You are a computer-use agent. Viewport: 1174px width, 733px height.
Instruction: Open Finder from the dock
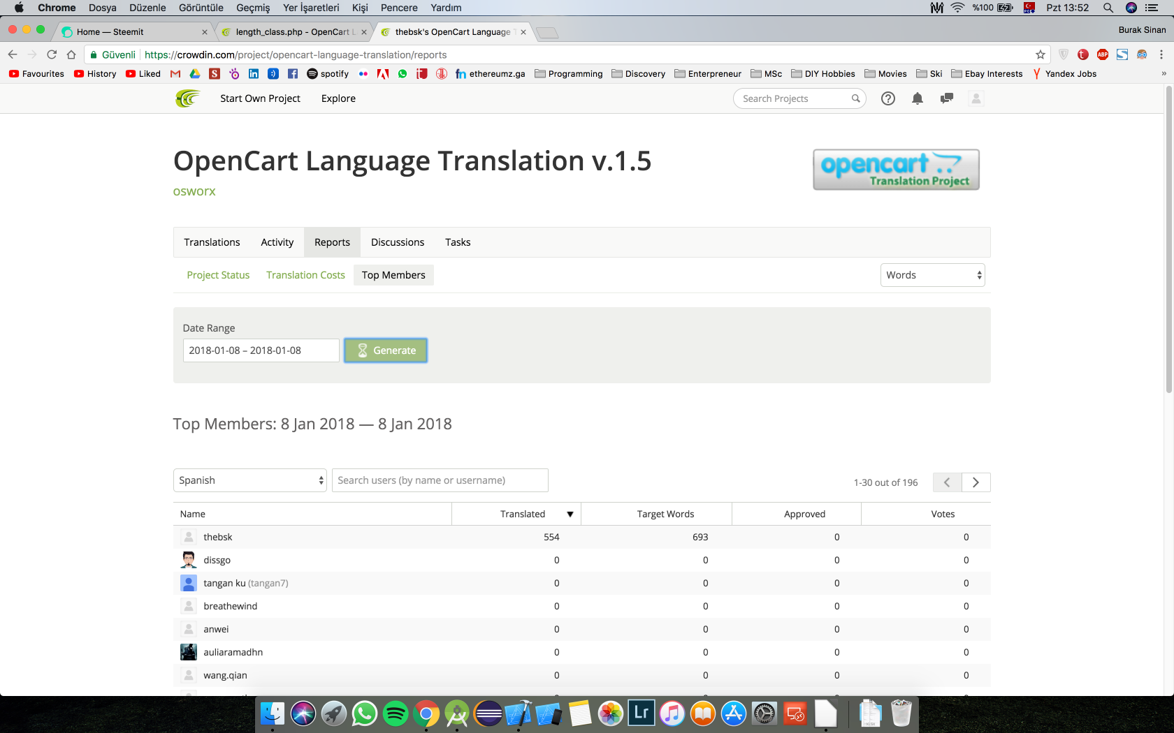273,713
